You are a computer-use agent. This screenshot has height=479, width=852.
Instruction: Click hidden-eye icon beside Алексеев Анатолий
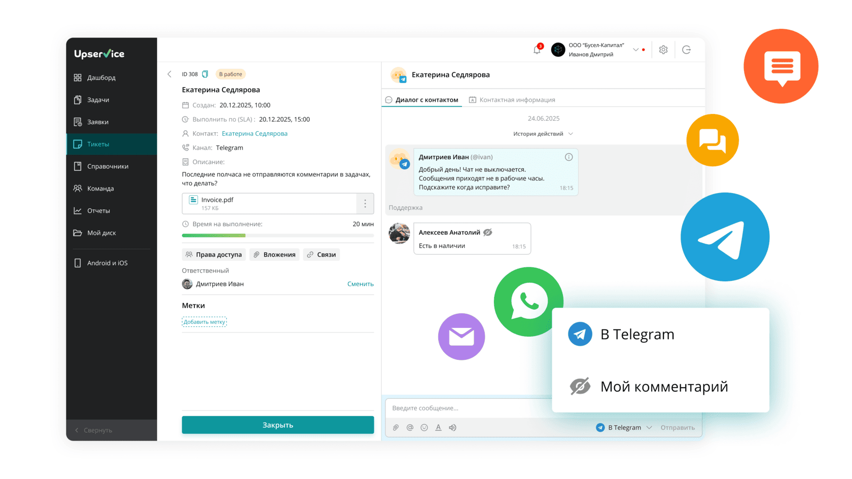point(488,232)
